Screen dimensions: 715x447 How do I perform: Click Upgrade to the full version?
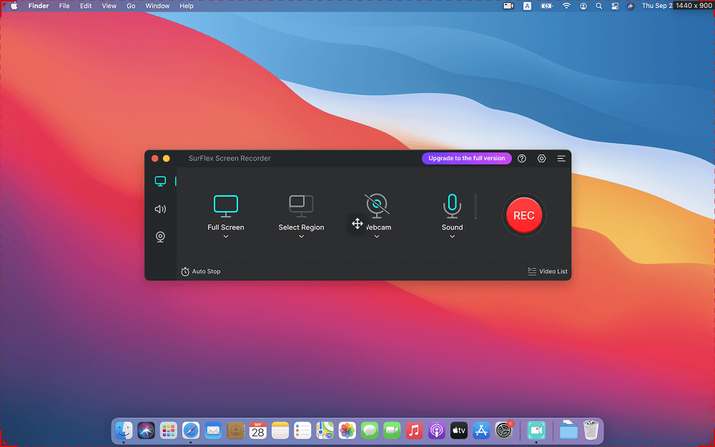(466, 158)
